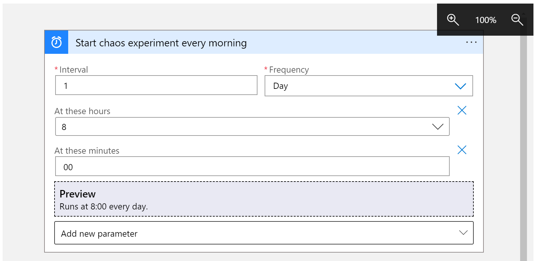Image resolution: width=538 pixels, height=261 pixels.
Task: Click the dashed Preview box
Action: coord(263,198)
